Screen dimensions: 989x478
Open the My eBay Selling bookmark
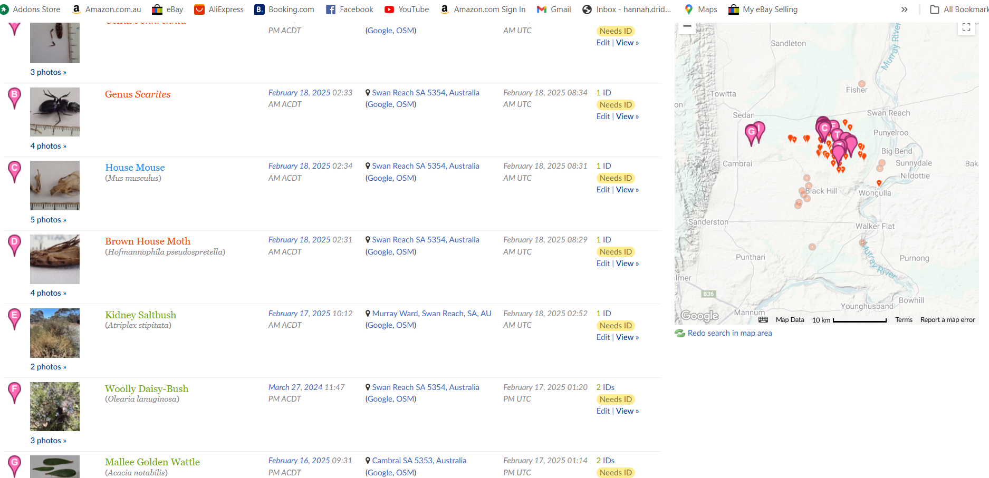[x=763, y=9]
